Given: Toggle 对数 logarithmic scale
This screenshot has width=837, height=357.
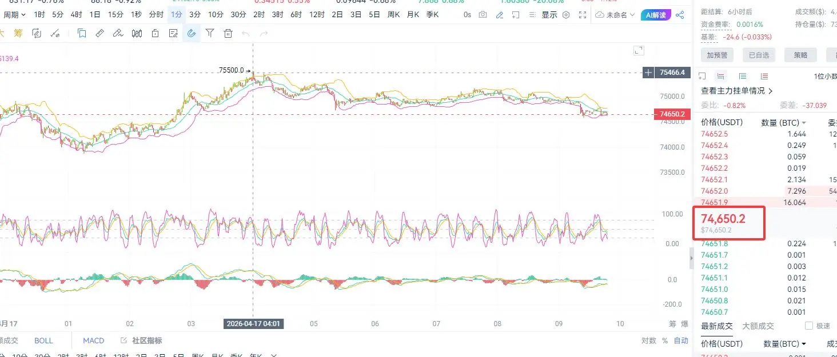Looking at the screenshot, I should (x=648, y=340).
